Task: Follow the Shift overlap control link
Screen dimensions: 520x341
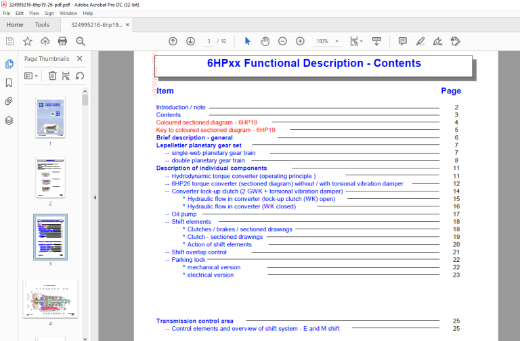Action: [199, 252]
